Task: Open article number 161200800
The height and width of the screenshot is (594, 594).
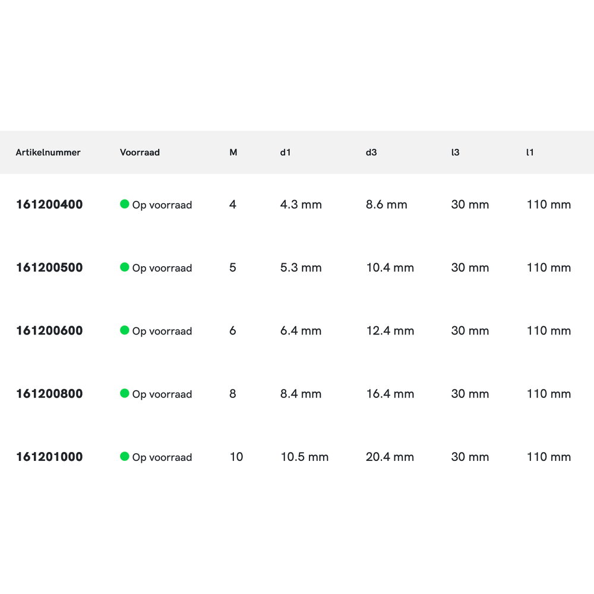Action: pyautogui.click(x=49, y=394)
